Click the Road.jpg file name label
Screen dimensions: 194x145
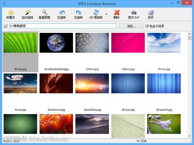pyautogui.click(x=21, y=110)
